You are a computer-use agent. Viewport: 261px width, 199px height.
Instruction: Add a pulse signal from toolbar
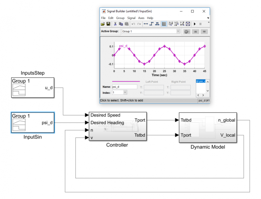[157, 24]
